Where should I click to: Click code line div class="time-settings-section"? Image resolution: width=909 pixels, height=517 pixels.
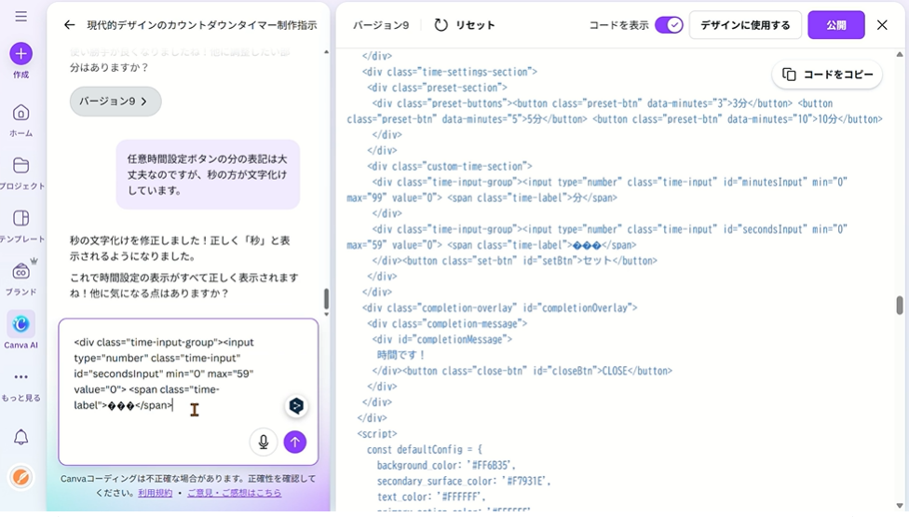450,72
